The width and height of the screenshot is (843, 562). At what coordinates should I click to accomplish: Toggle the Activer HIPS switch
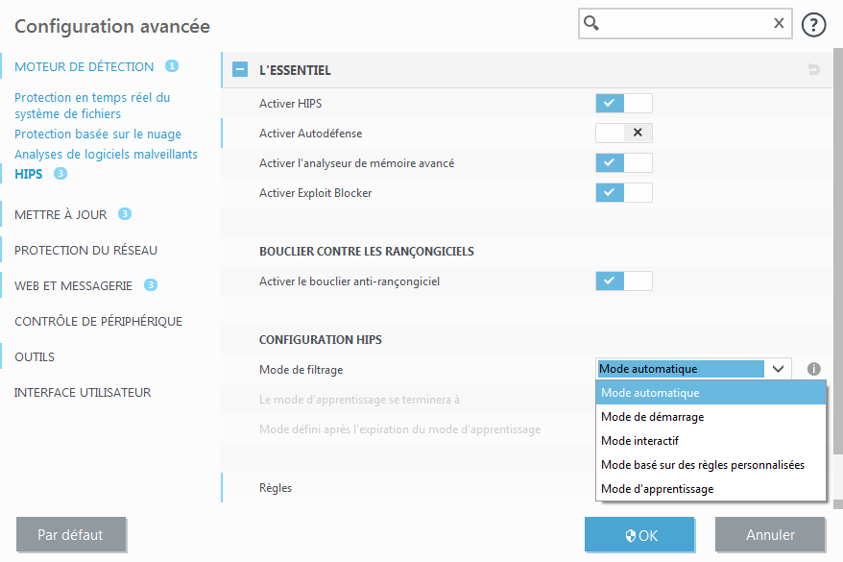623,103
